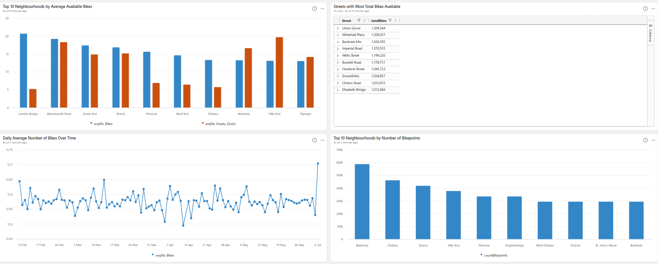Click filter icon in the Street column header
658x264 pixels.
[359, 21]
